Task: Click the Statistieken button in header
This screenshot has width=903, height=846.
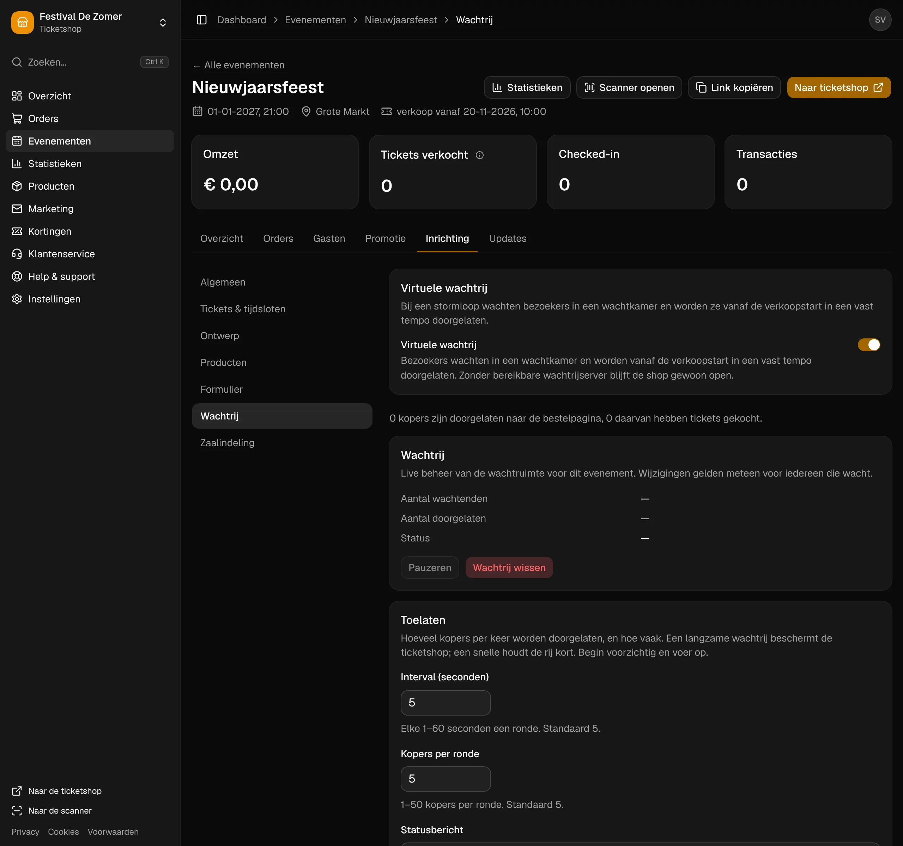Action: tap(527, 87)
